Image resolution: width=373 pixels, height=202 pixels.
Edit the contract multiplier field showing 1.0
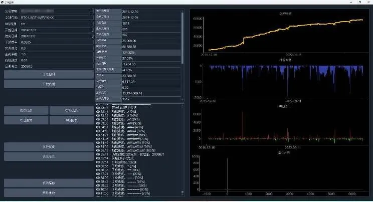(56, 54)
